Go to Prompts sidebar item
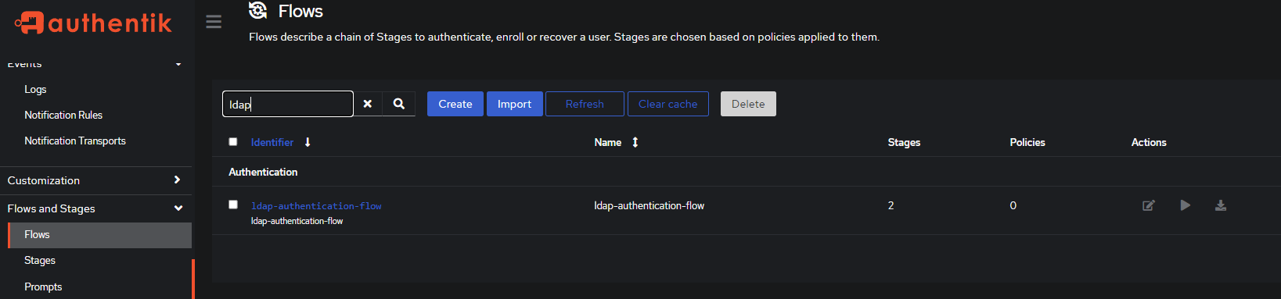This screenshot has width=1281, height=299. (43, 287)
